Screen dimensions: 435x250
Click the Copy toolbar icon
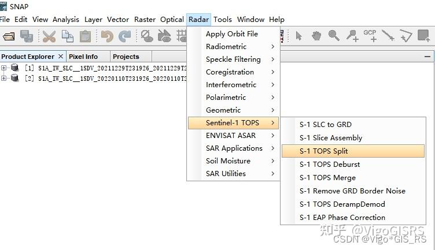68,36
